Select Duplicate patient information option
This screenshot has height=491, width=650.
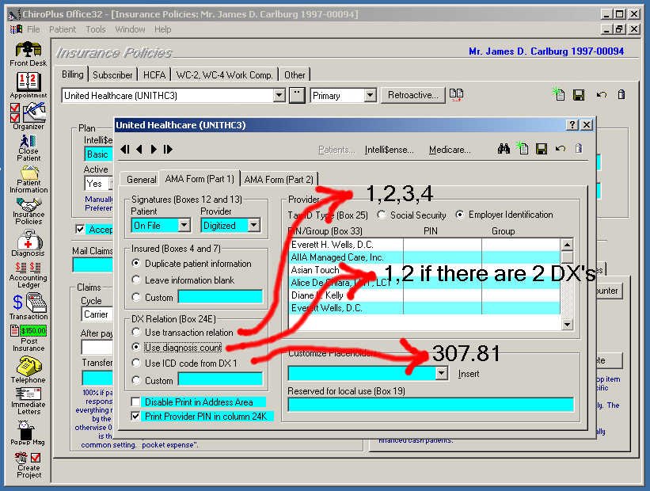pyautogui.click(x=136, y=264)
